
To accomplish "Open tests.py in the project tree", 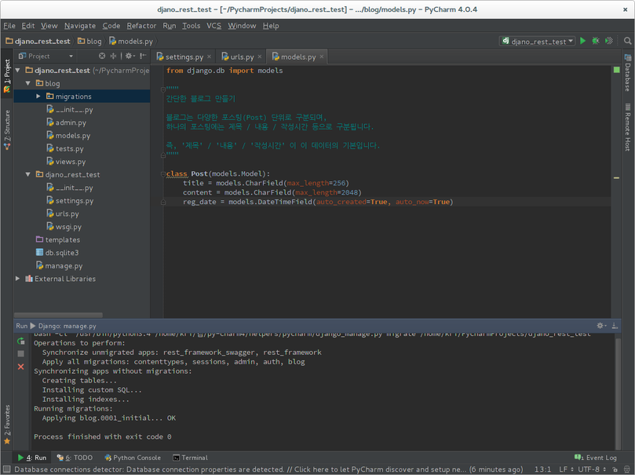I will (x=65, y=148).
